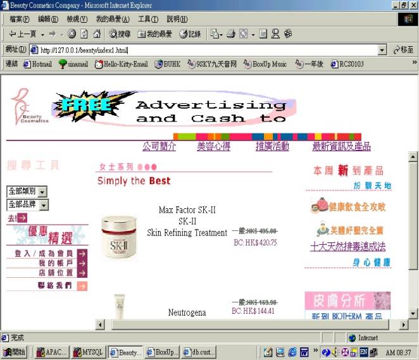The height and width of the screenshot is (360, 419).
Task: Print the page with the Print icon
Action: click(231, 34)
